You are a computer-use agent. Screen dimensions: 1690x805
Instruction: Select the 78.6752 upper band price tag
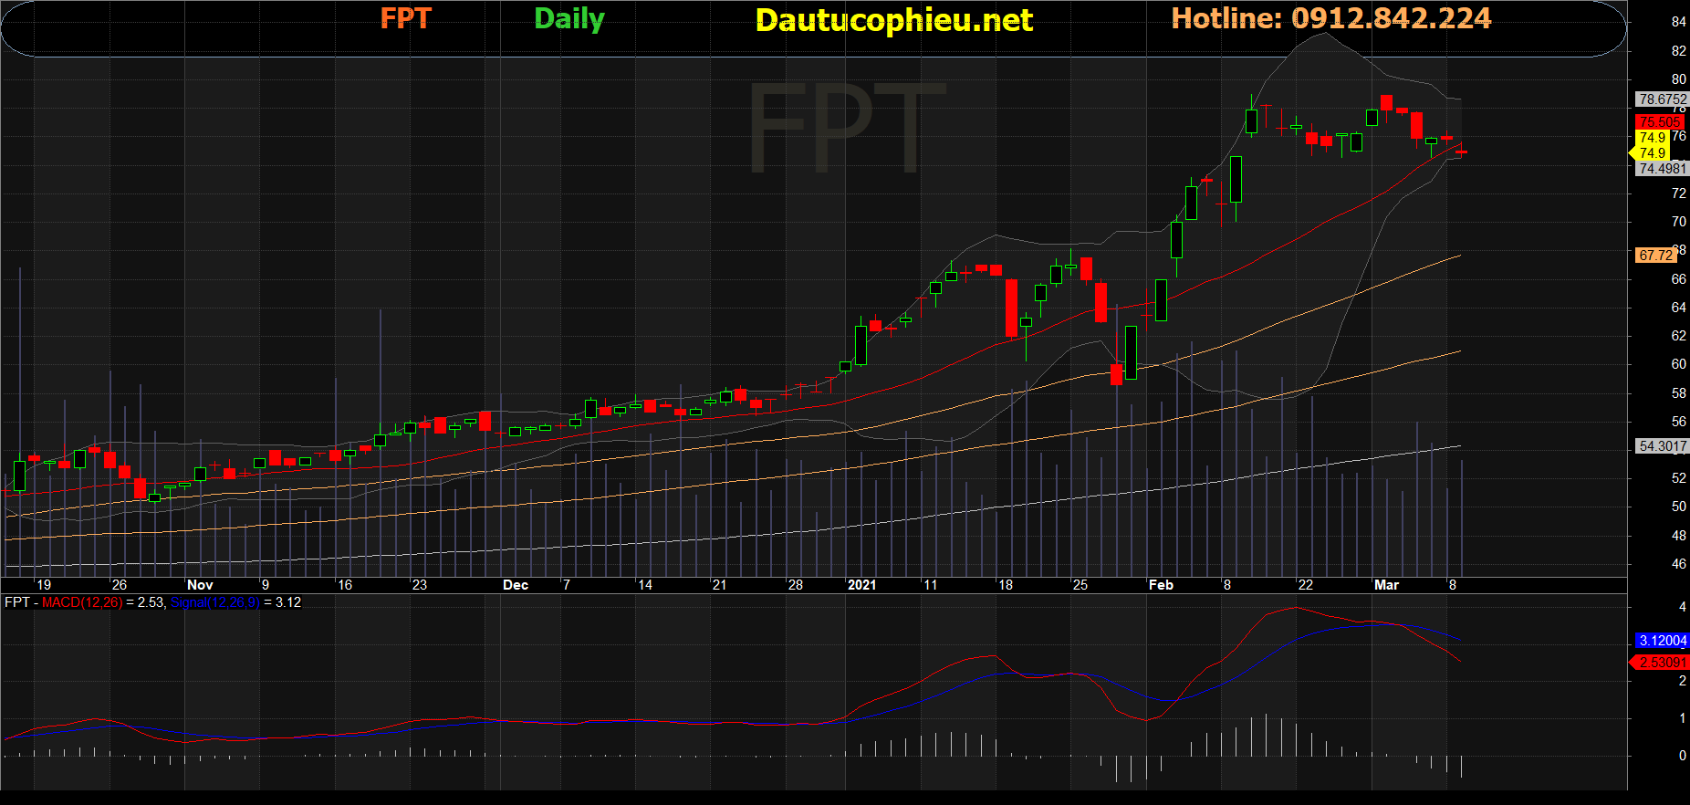pyautogui.click(x=1663, y=99)
